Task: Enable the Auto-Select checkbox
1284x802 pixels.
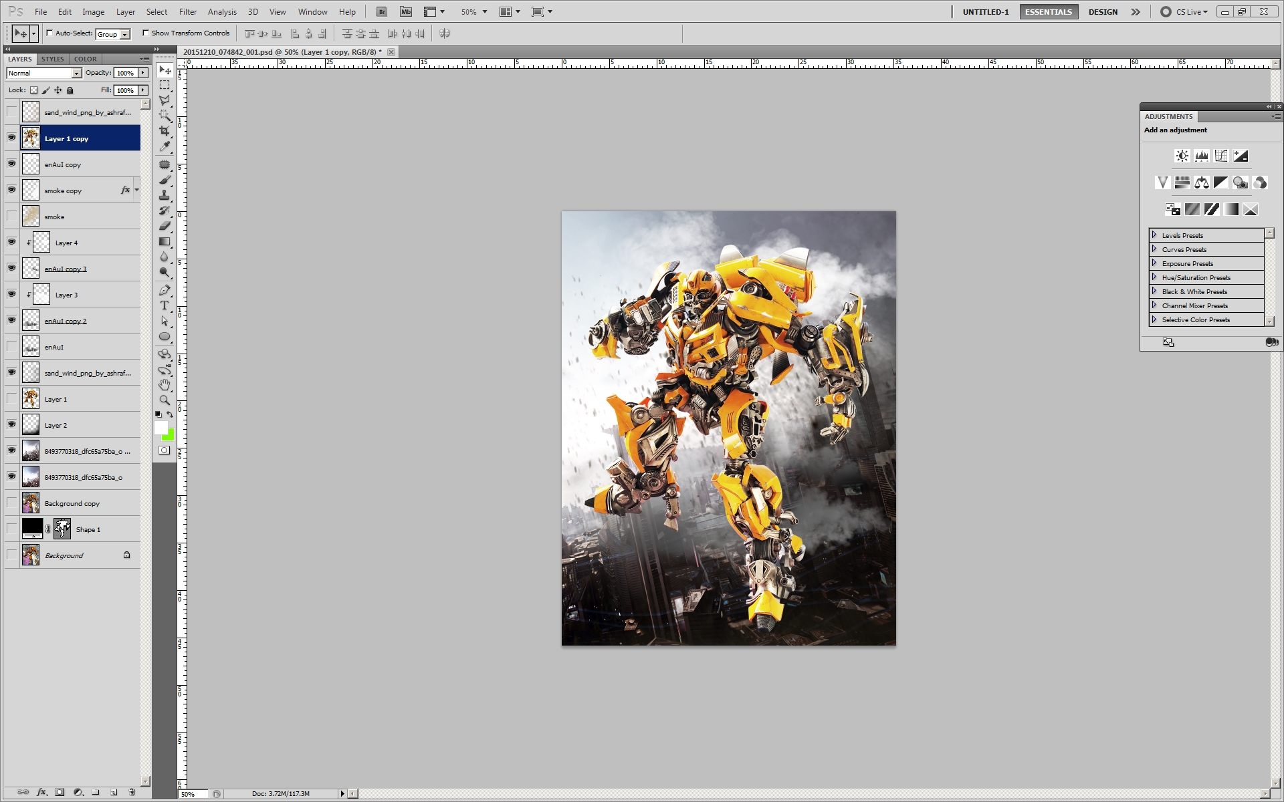Action: 49,33
